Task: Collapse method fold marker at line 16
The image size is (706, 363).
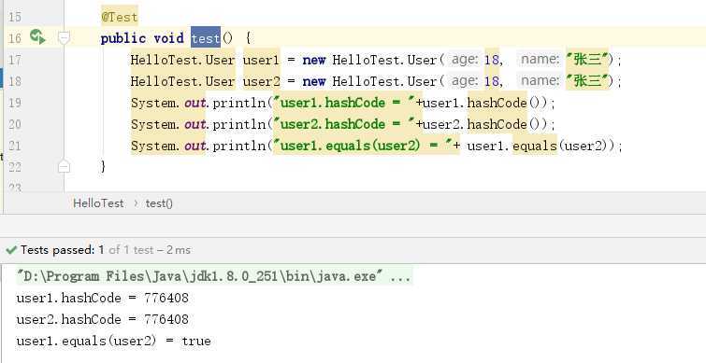Action: click(x=64, y=38)
